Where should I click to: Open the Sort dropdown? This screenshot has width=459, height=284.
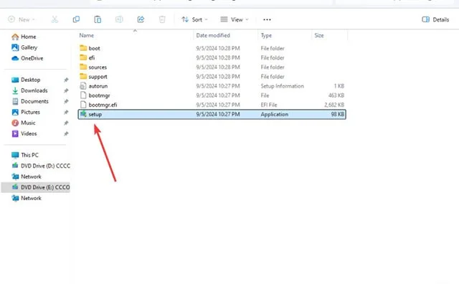click(194, 19)
